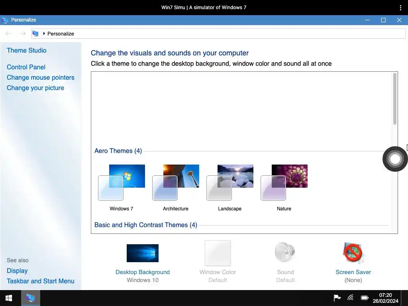The image size is (408, 306).
Task: Click the Personalize window title icon
Action: point(5,20)
